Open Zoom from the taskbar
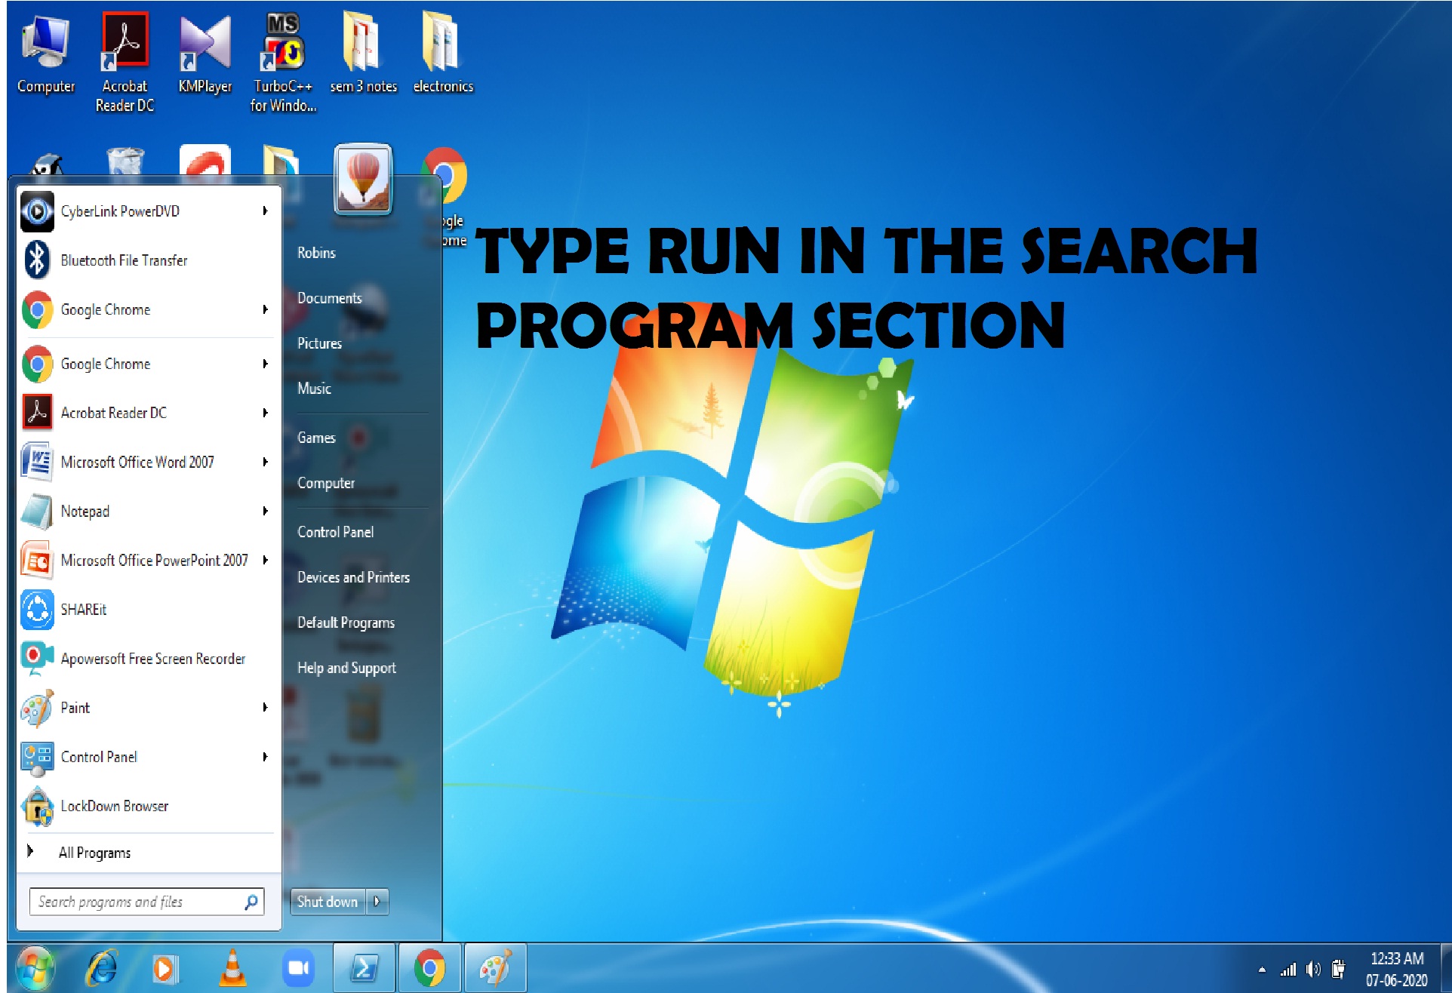The width and height of the screenshot is (1452, 993). (298, 968)
